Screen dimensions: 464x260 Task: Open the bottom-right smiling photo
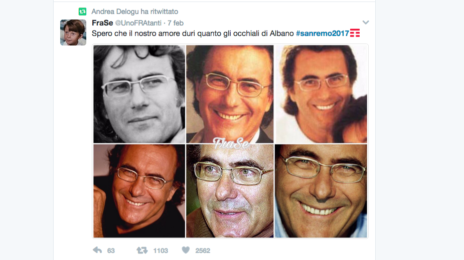pos(321,191)
